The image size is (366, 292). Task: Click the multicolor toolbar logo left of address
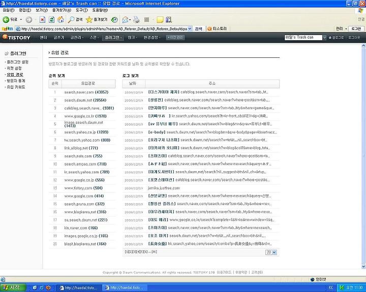7,28
